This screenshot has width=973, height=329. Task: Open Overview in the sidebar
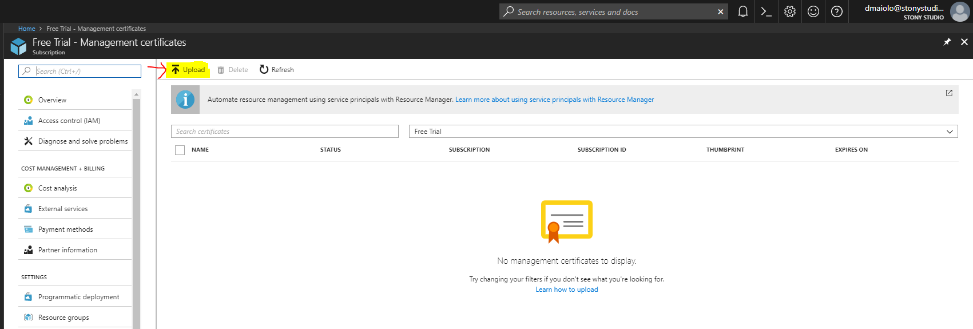pos(75,100)
